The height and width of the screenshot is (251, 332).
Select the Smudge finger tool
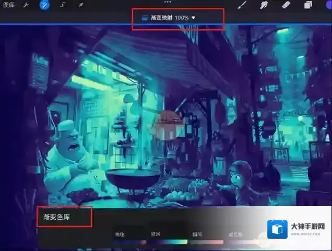[x=264, y=5]
